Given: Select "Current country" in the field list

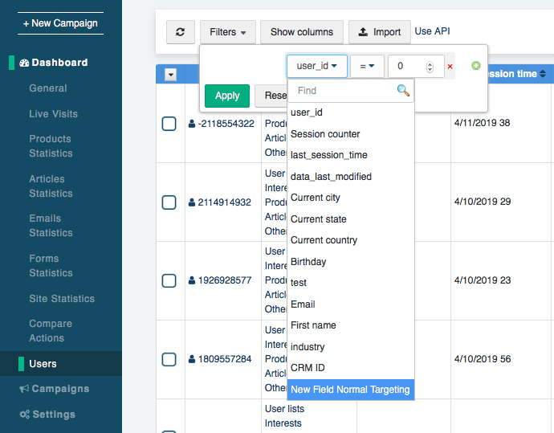Looking at the screenshot, I should tap(324, 240).
